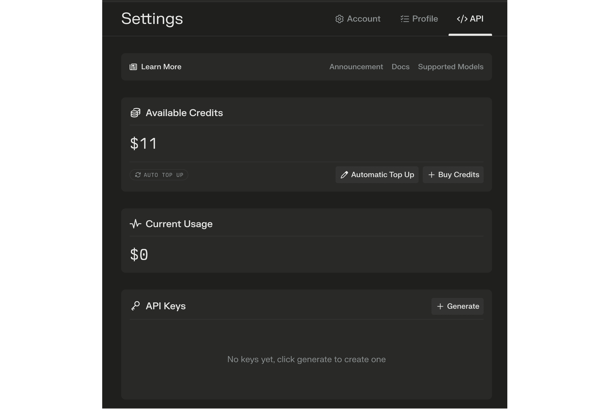The image size is (614, 409).
Task: Click the coins icon beside Available Credits
Action: point(135,113)
